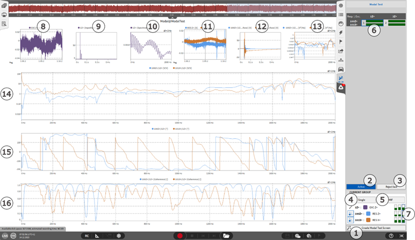Click the warning triangle notification icon

(x=341, y=87)
